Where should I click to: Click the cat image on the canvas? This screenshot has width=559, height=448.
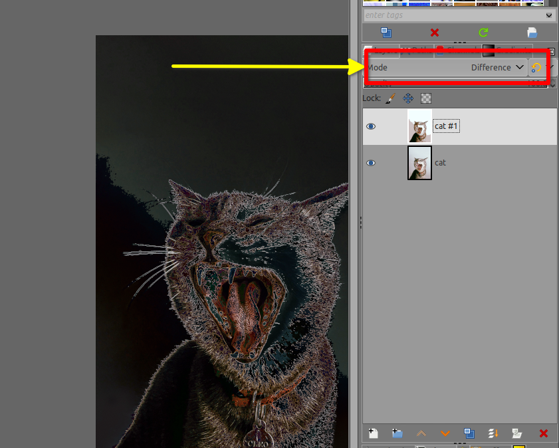[x=222, y=241]
